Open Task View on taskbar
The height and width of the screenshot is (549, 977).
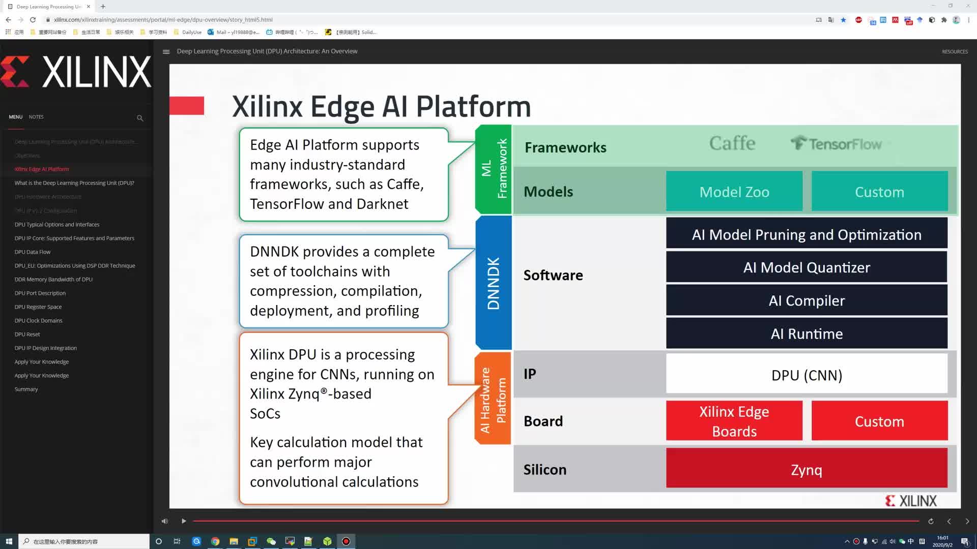177,541
